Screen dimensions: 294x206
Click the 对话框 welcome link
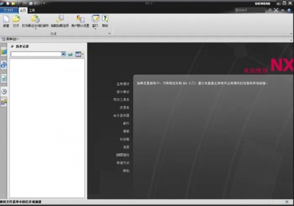pyautogui.click(x=124, y=139)
